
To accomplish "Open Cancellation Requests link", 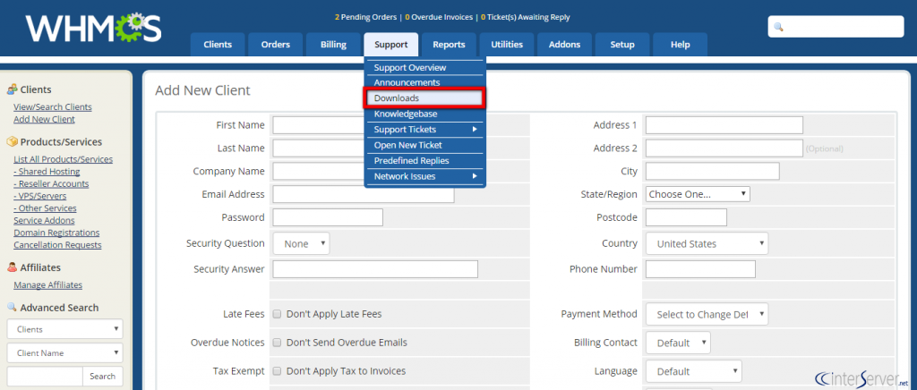I will point(57,245).
